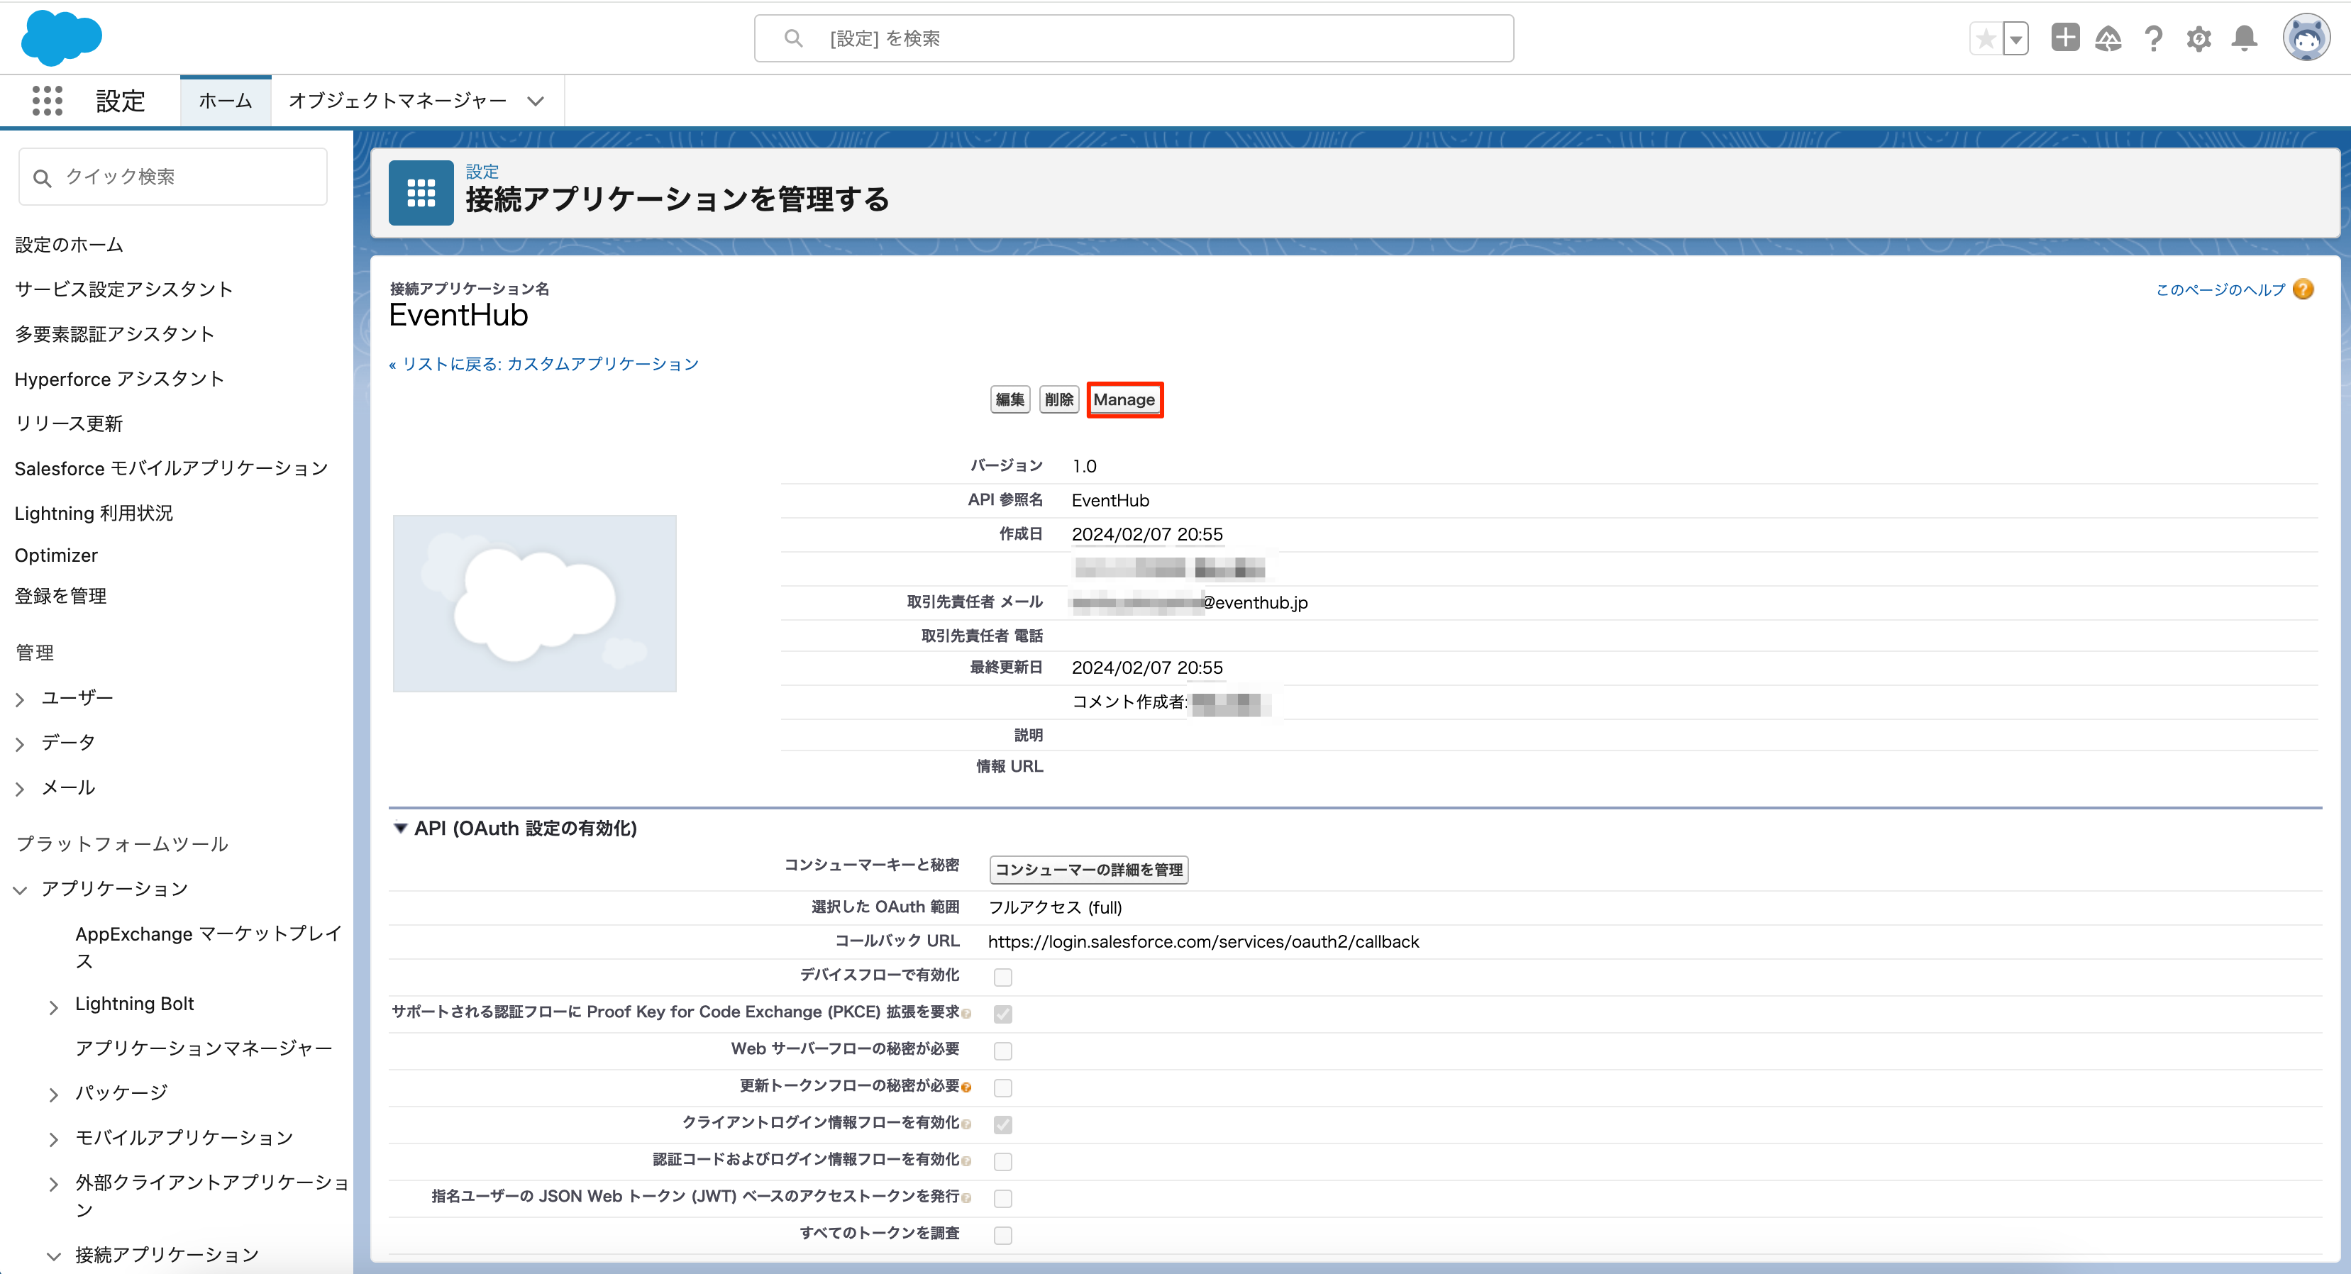Open the user profile avatar
This screenshot has width=2351, height=1274.
2306,38
